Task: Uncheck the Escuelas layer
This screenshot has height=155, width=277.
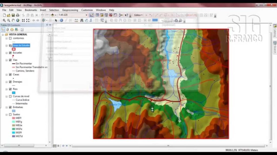Action: tap(10, 53)
